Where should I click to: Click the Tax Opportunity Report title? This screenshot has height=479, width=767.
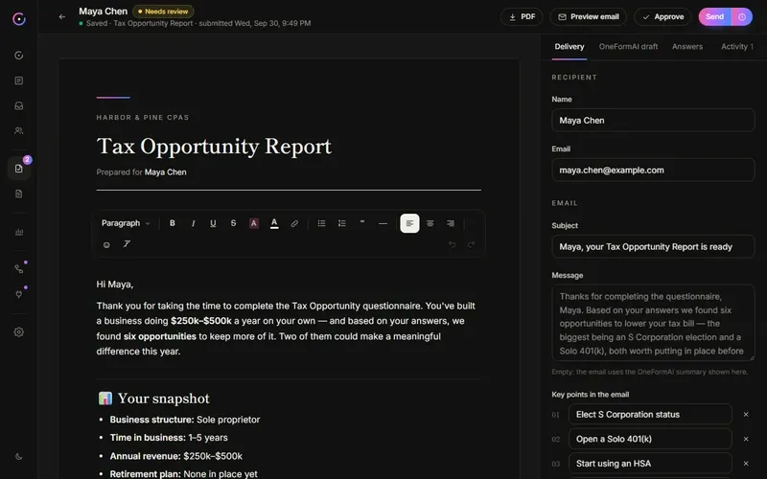click(214, 147)
